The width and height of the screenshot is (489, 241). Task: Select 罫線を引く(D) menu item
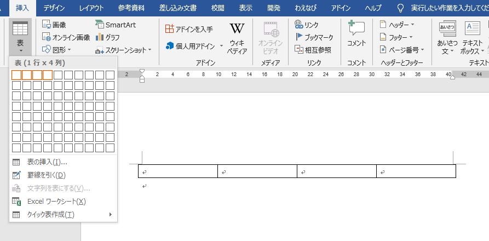(x=64, y=175)
